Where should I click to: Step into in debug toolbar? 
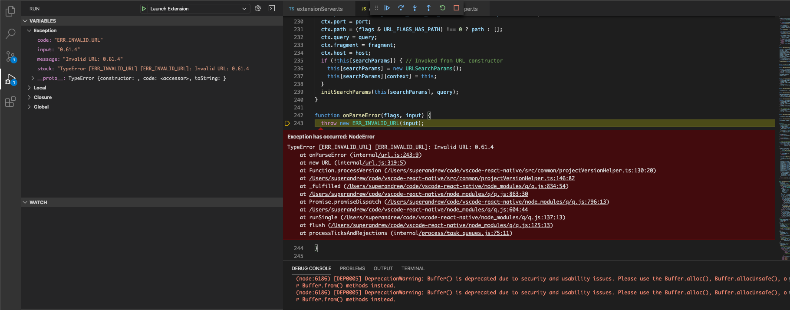pyautogui.click(x=415, y=8)
